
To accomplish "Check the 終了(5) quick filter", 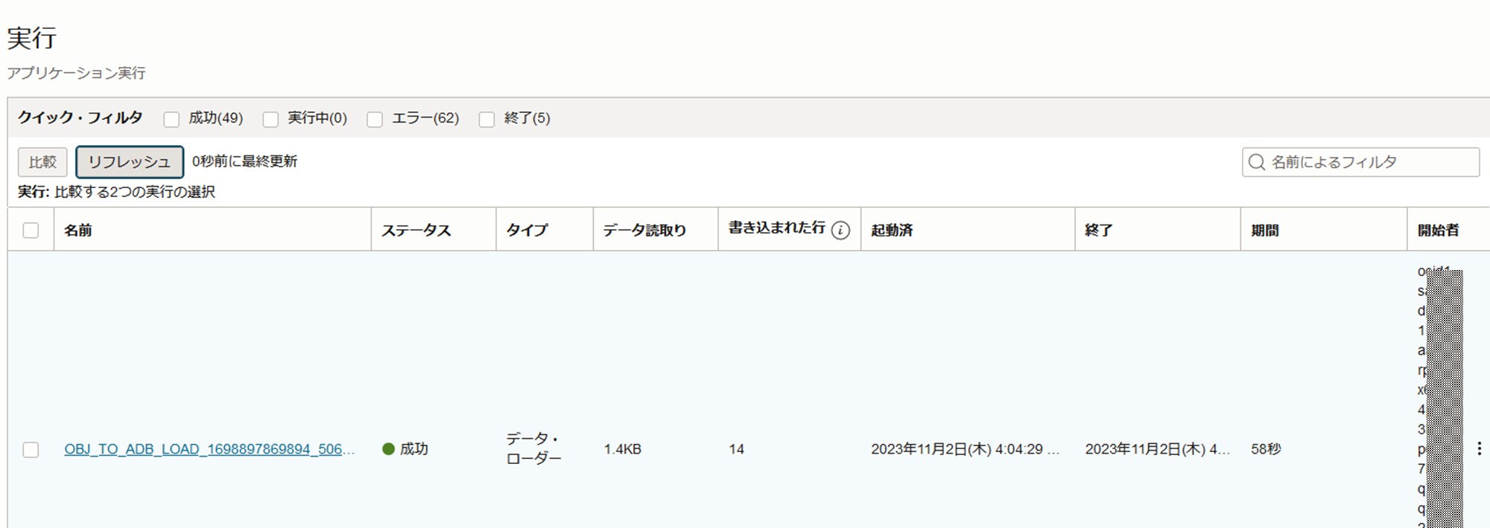I will pos(486,119).
